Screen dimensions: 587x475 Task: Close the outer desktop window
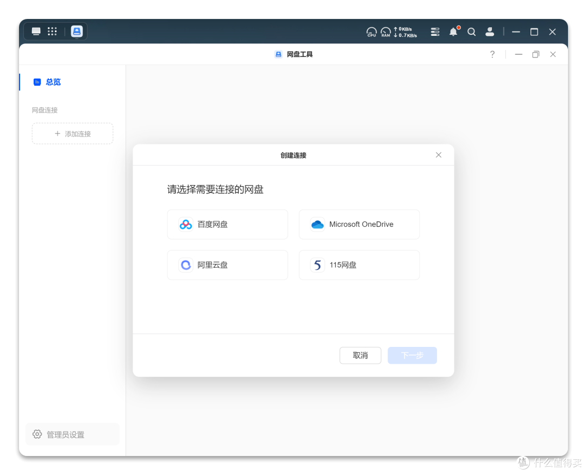click(552, 32)
